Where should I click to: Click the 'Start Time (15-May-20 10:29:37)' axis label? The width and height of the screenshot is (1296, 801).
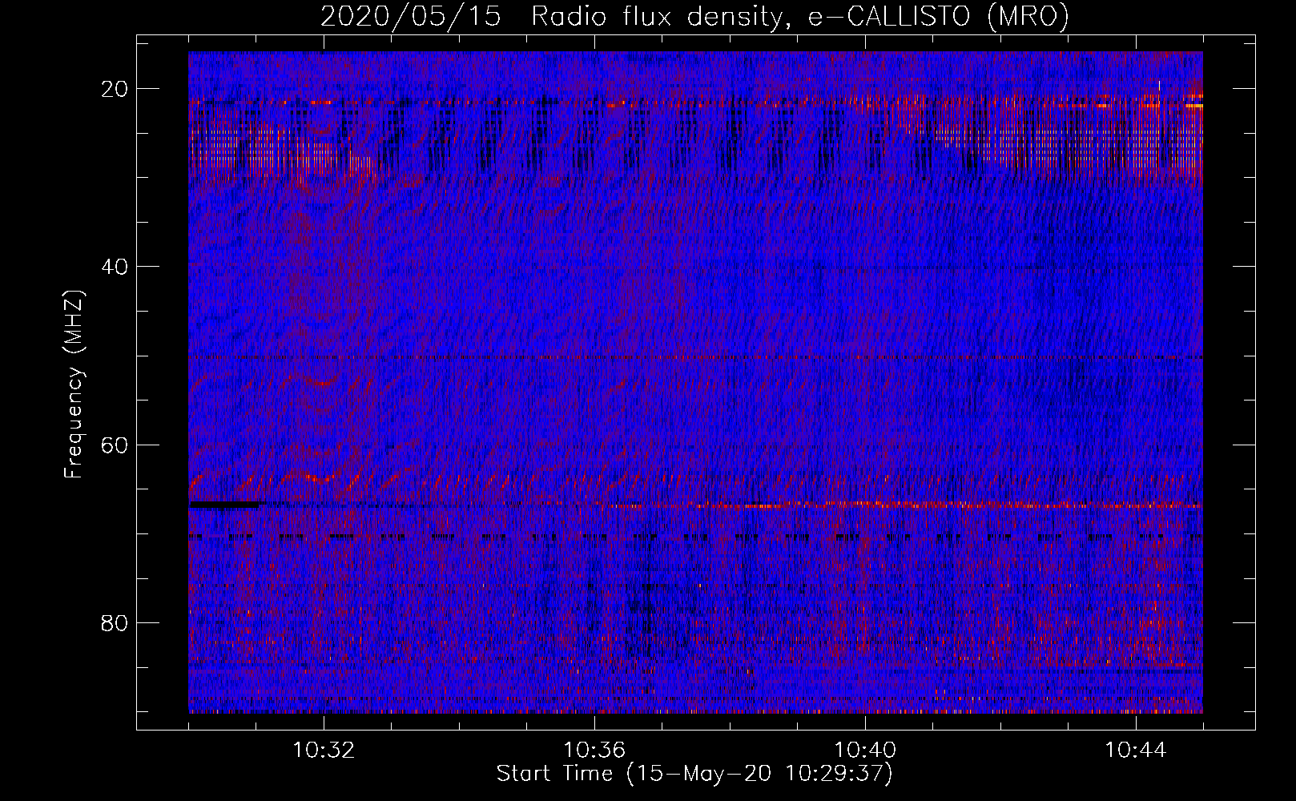click(x=694, y=774)
